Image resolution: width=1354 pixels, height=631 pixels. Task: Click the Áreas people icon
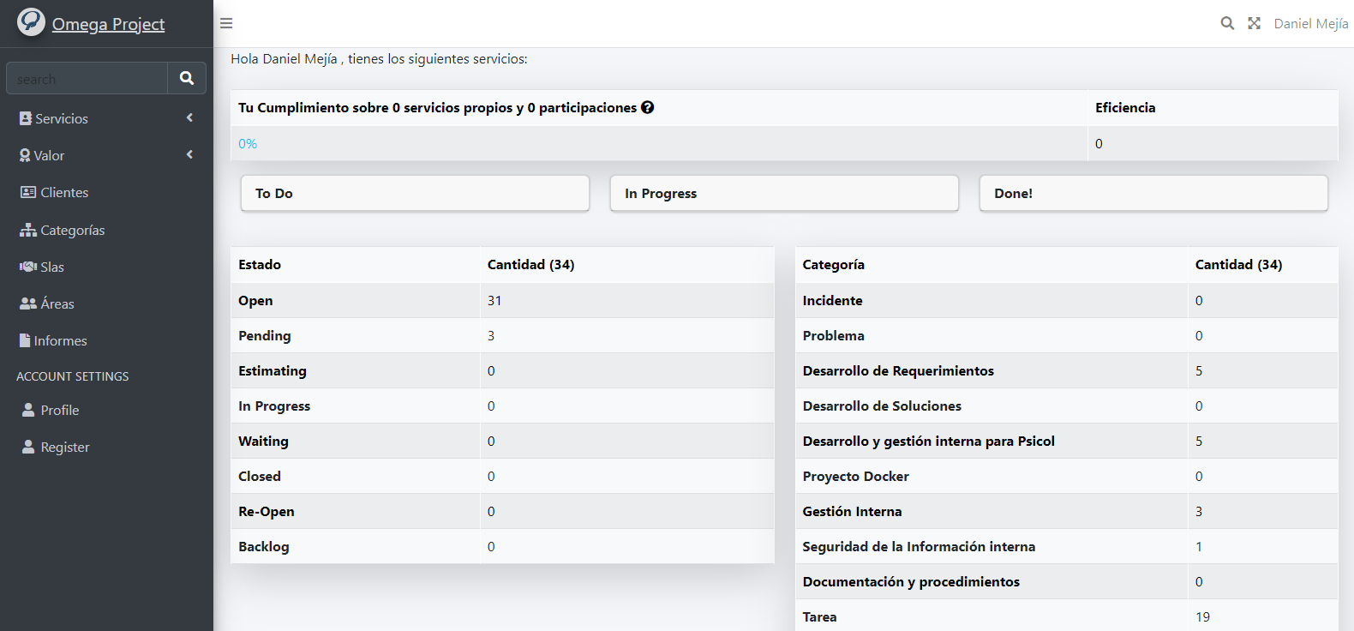[x=28, y=303]
